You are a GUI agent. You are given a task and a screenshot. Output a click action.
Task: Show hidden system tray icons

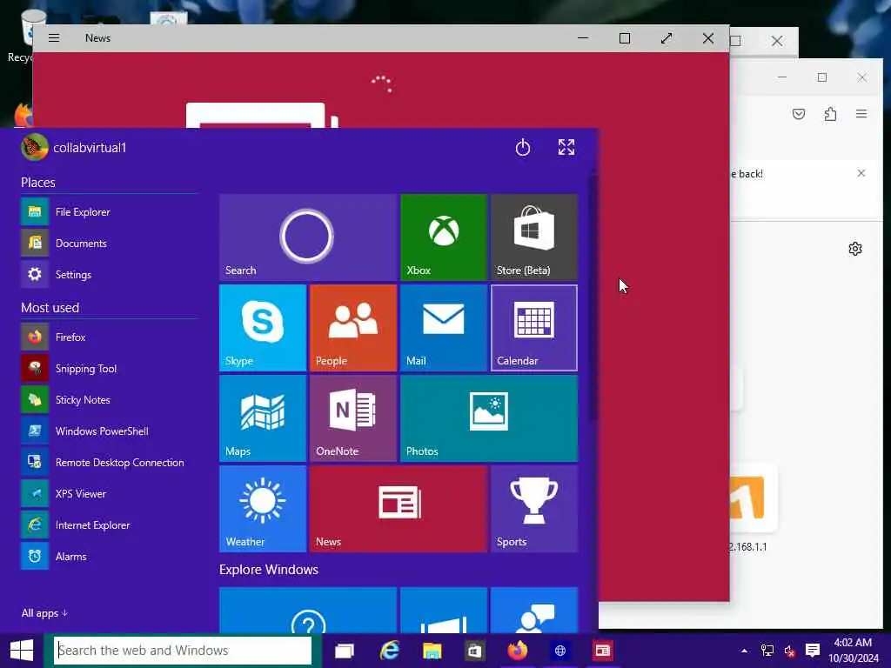pos(744,651)
